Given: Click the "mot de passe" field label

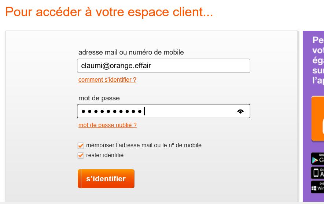Looking at the screenshot, I should [99, 98].
